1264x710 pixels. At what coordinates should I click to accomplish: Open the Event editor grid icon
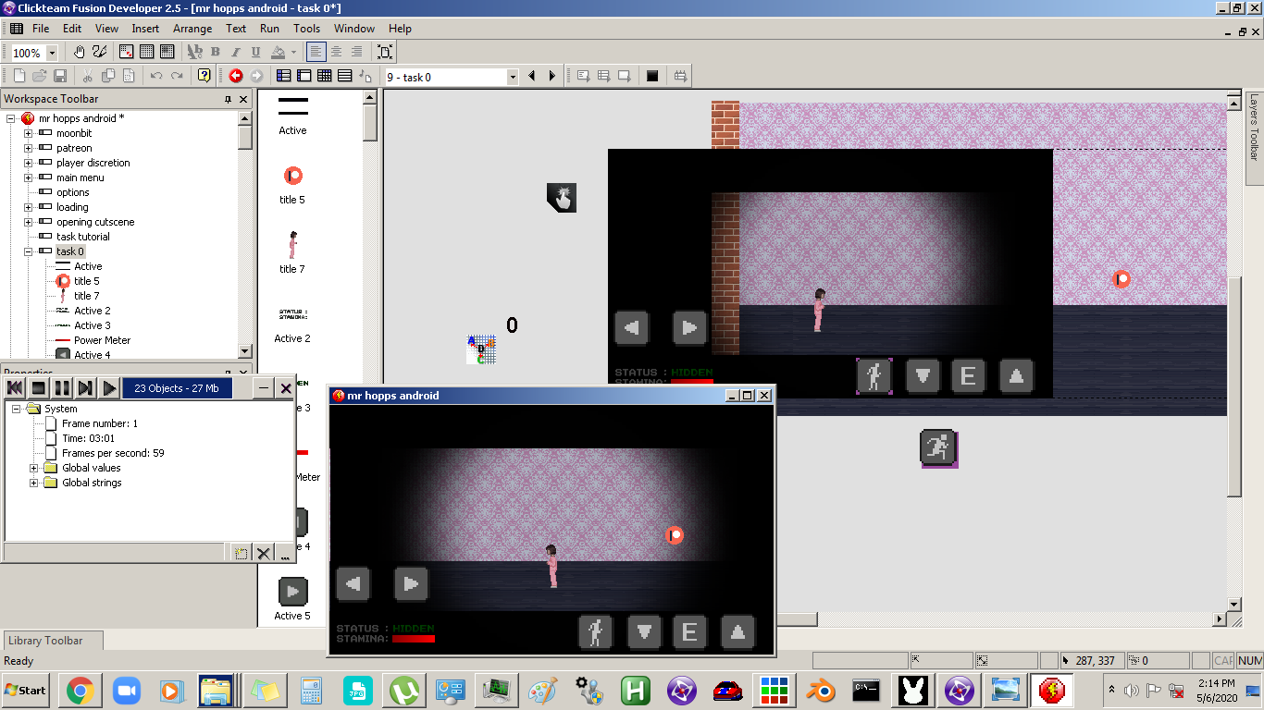pyautogui.click(x=325, y=76)
